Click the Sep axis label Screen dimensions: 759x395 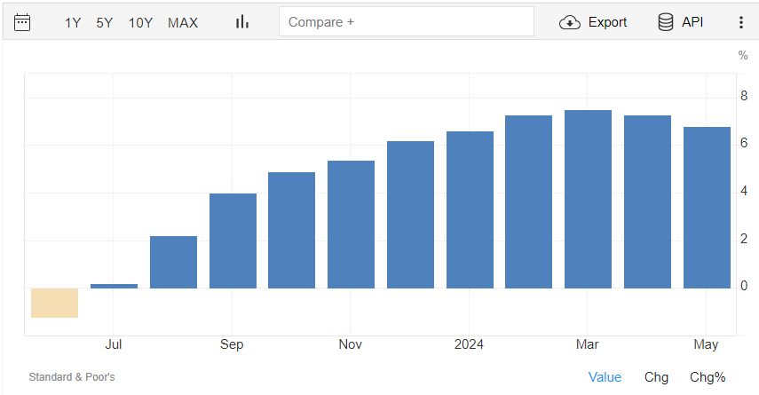click(x=232, y=344)
